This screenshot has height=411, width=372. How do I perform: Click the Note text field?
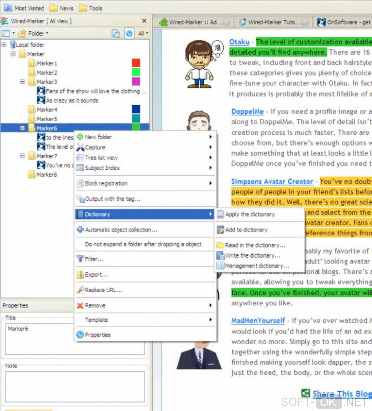click(x=74, y=386)
